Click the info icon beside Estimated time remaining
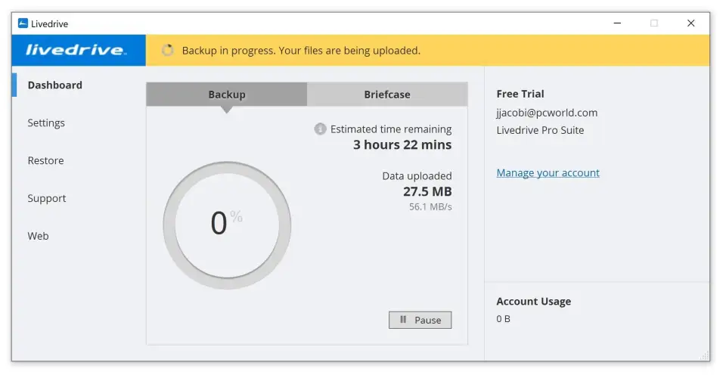 (x=320, y=129)
